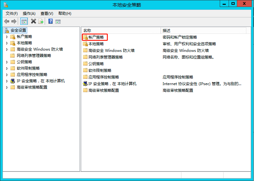Viewport: 254px width, 181px height.
Task: Expand the 本地策略 tree node
Action: coord(7,43)
